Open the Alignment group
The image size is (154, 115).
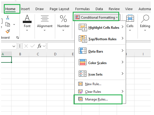click(45, 23)
